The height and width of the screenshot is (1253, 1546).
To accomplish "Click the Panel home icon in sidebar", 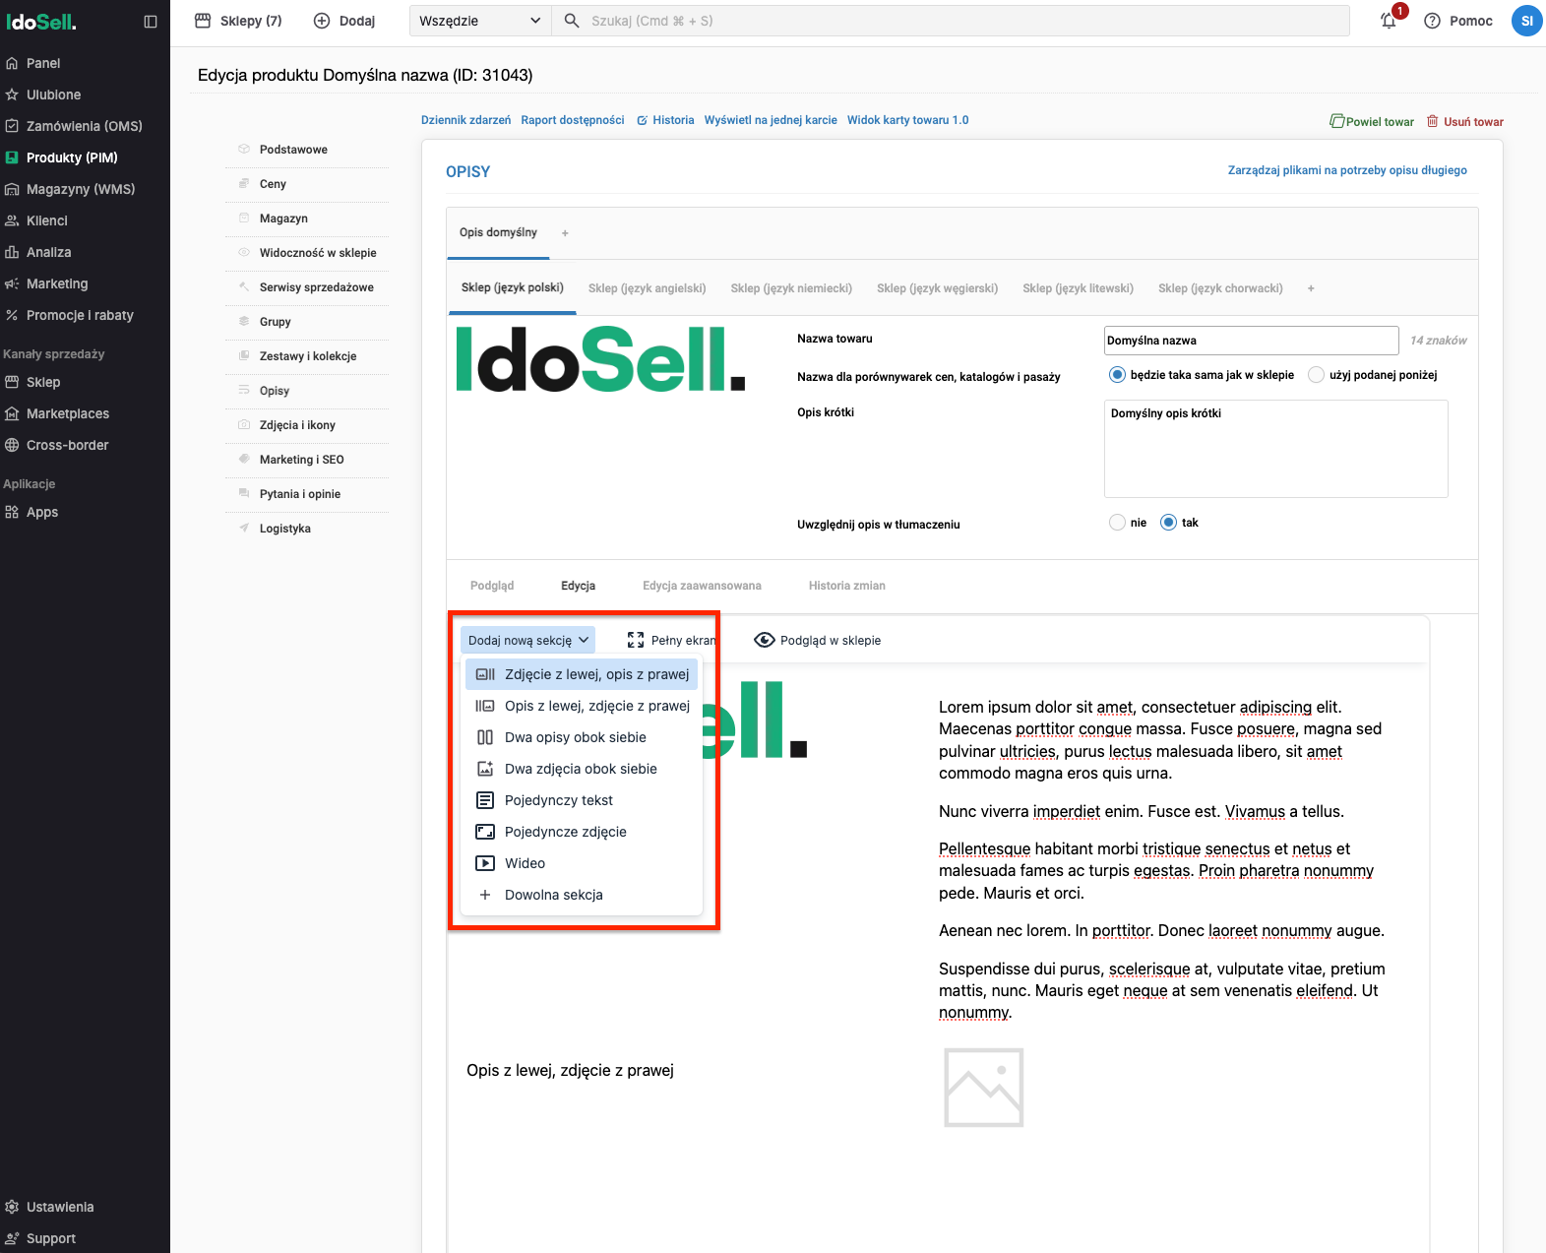I will pos(12,63).
